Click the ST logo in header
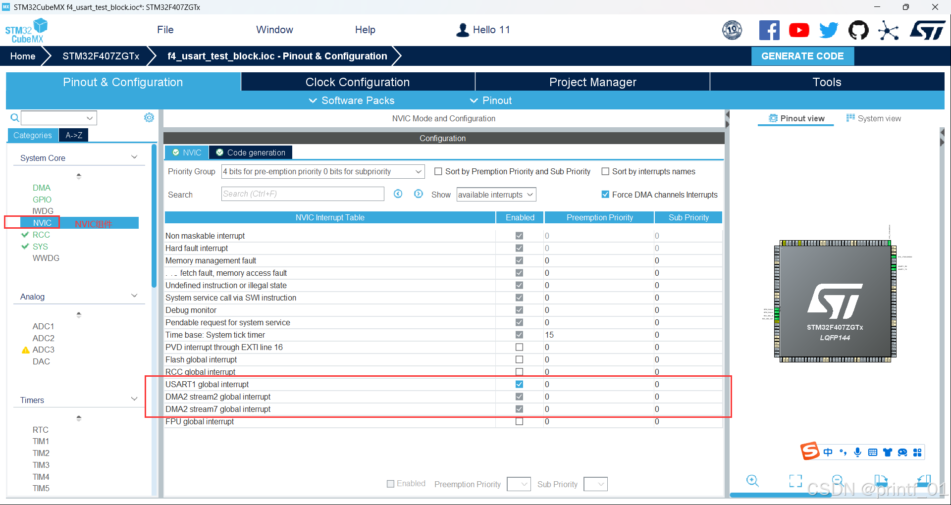The image size is (951, 505). coord(928,30)
